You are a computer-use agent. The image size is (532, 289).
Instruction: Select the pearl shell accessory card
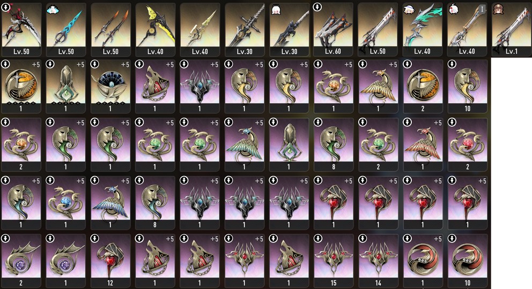[x=110, y=86]
